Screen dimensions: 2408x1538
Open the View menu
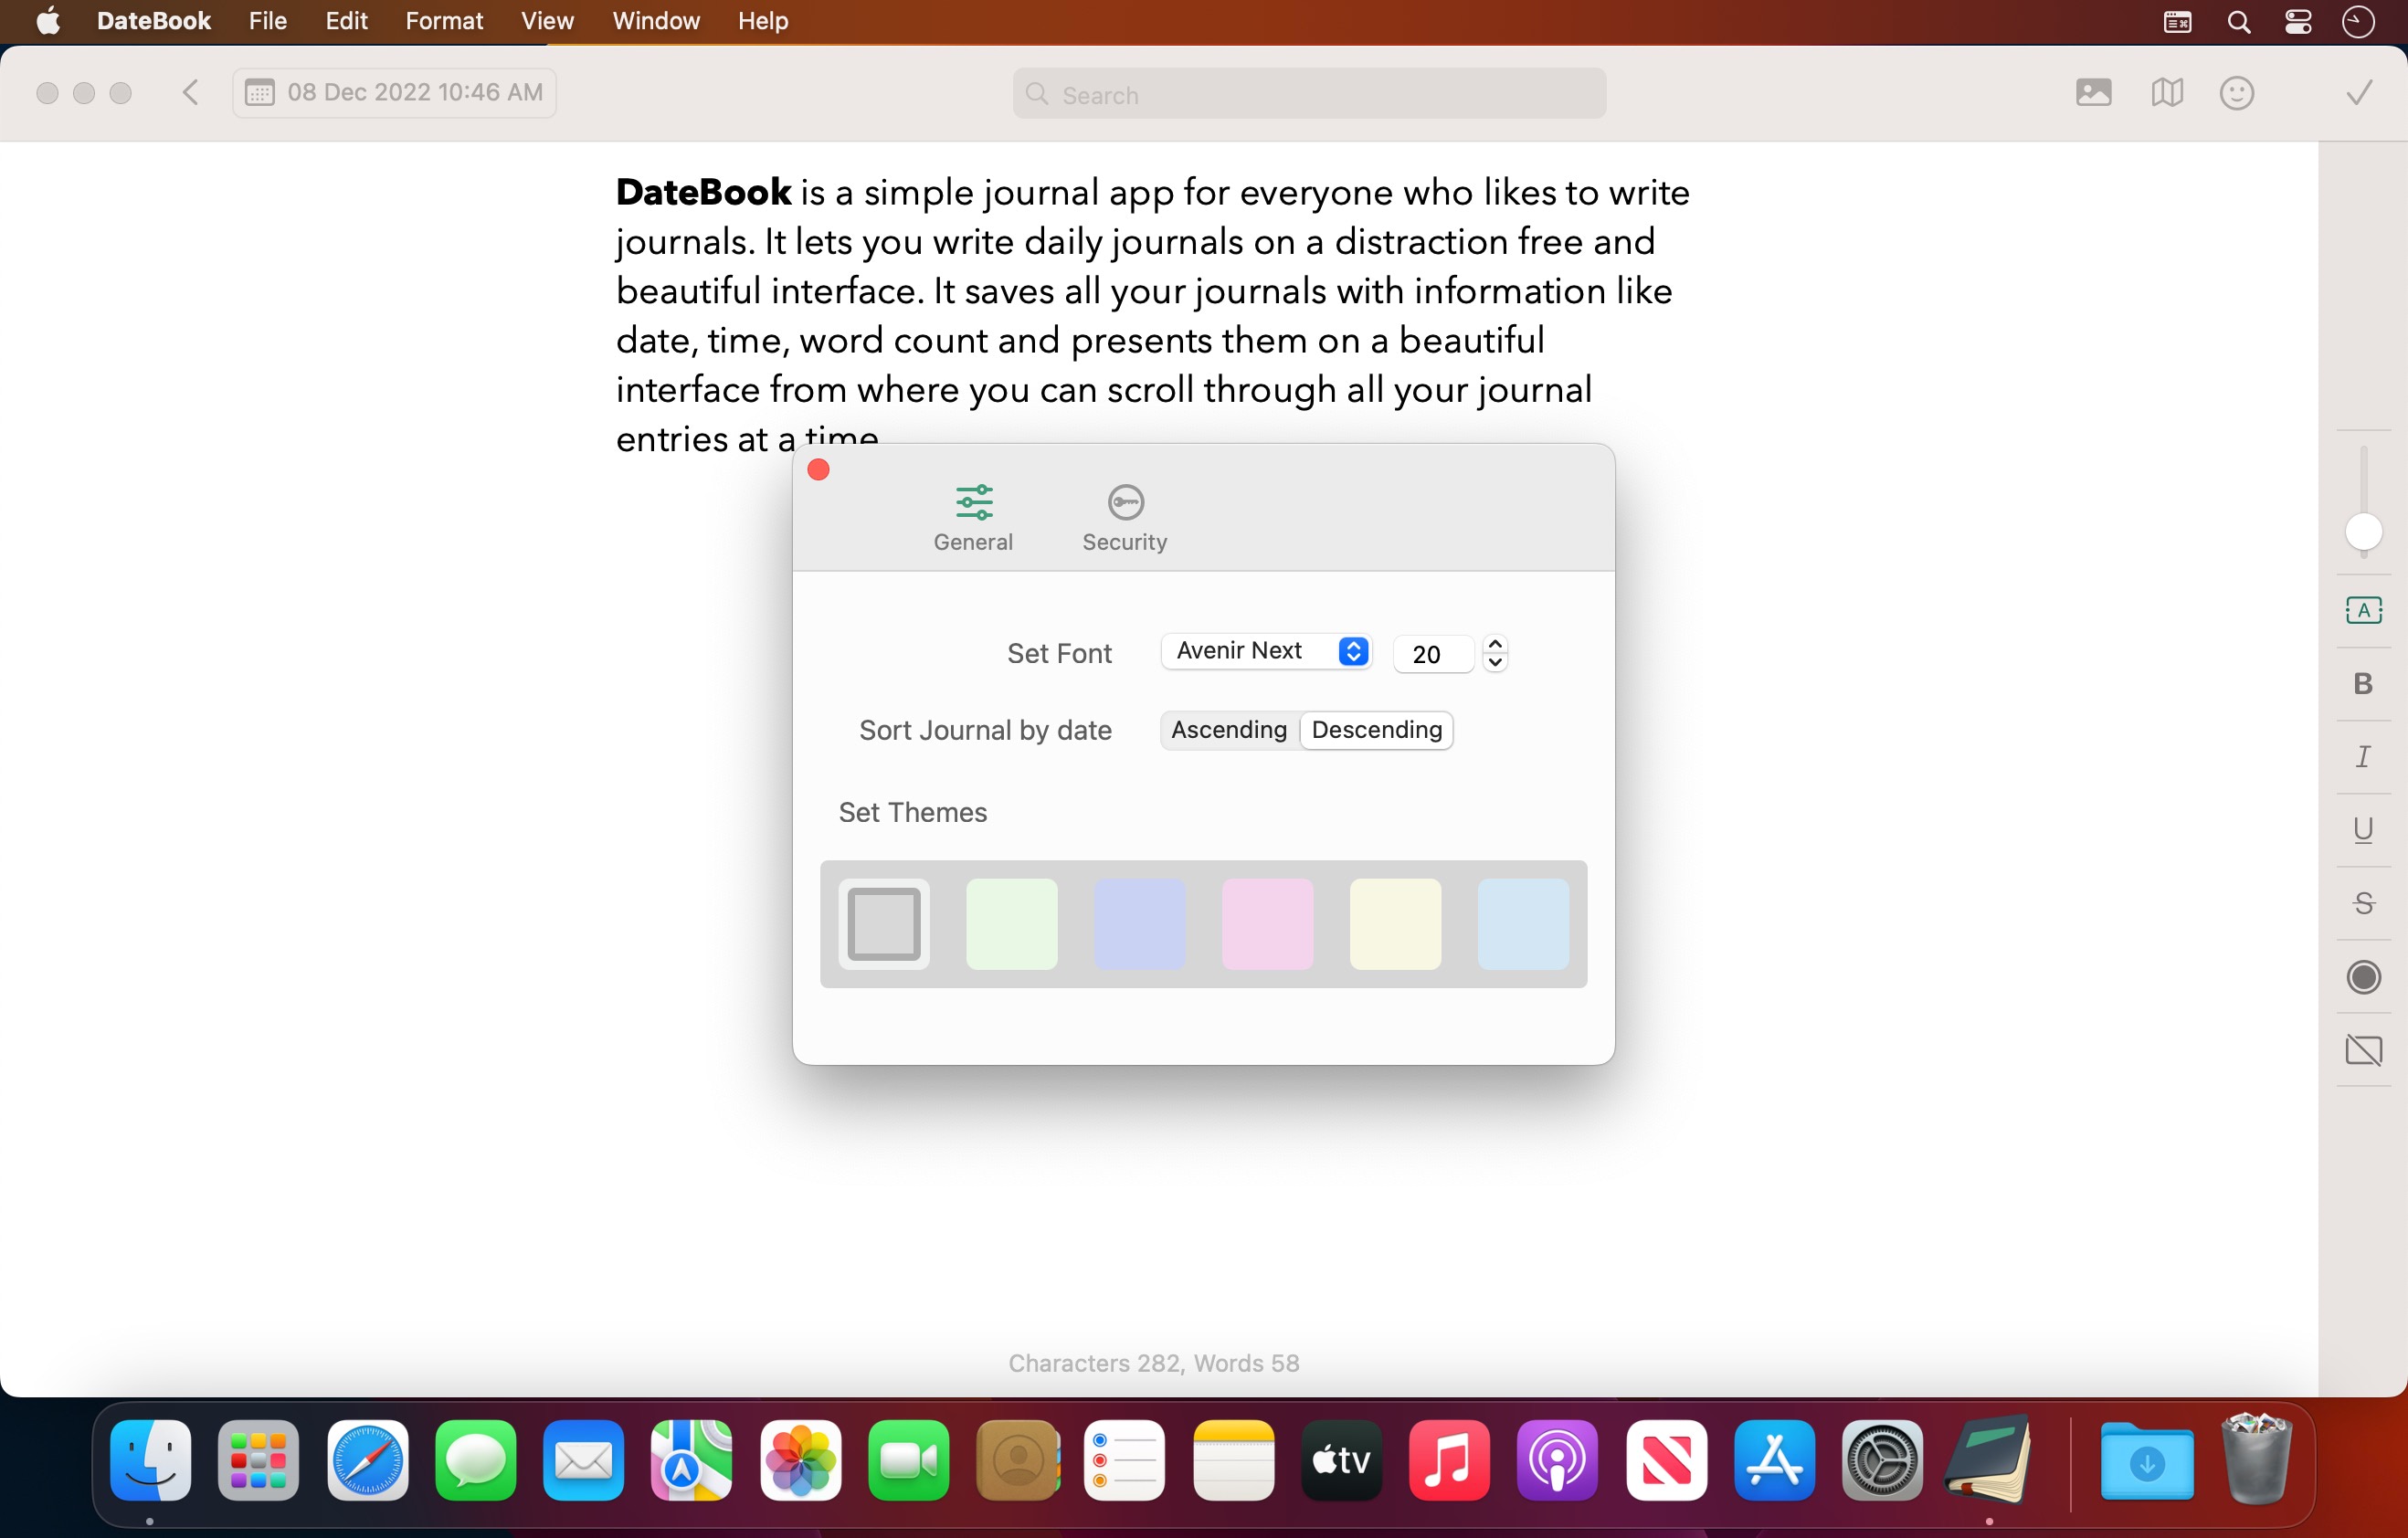coord(547,21)
